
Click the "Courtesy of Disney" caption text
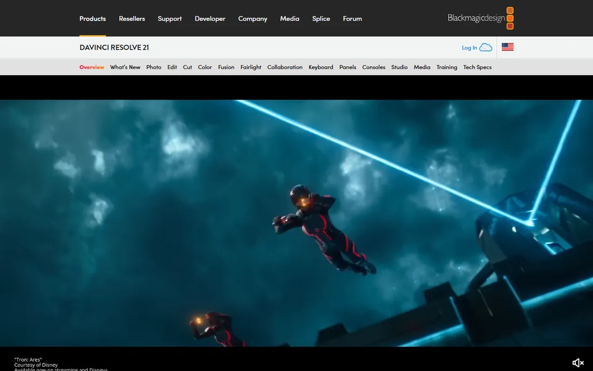coord(36,365)
